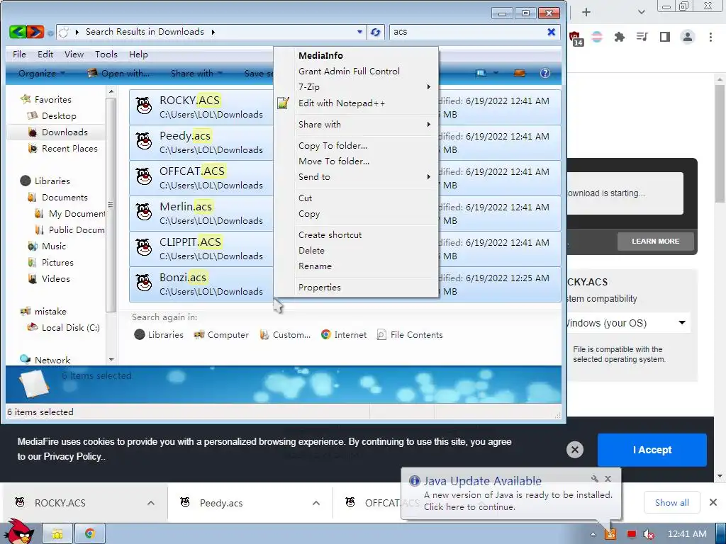Click the Open with... toolbar button
The image size is (726, 544).
(x=118, y=73)
